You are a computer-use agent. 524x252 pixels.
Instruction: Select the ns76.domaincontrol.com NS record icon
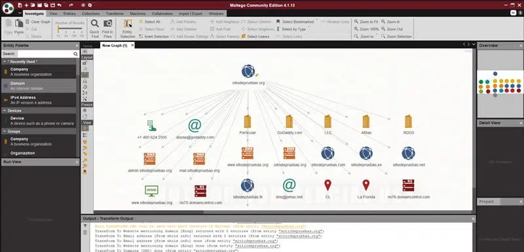tap(408, 186)
